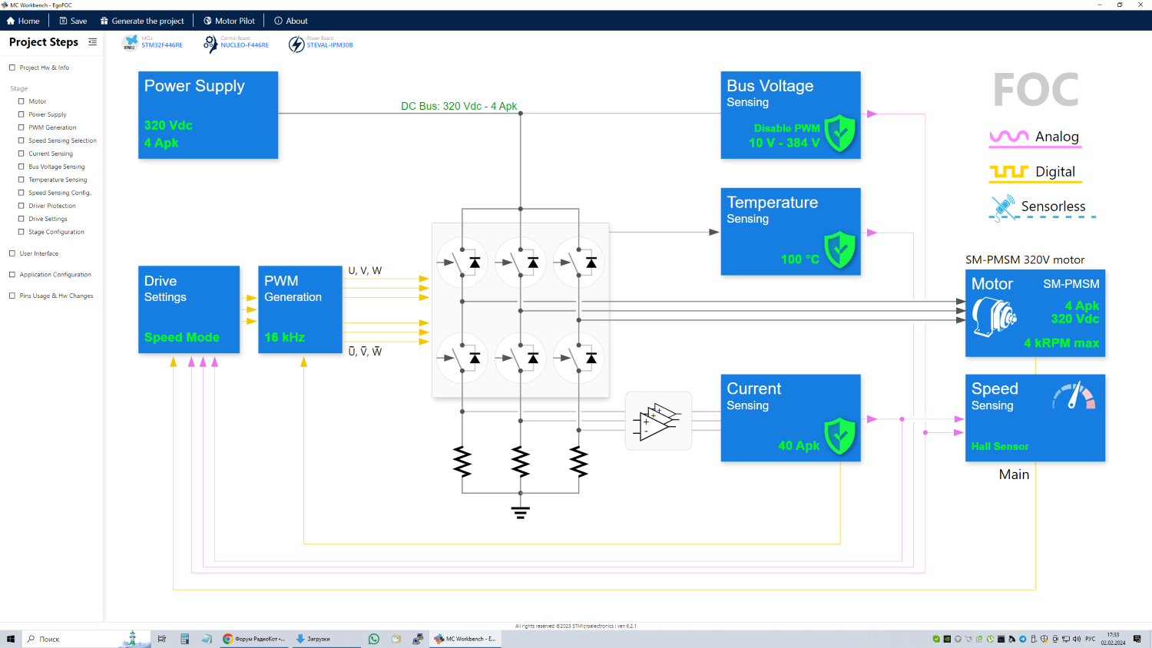Screen dimensions: 1152x648
Task: Select the ground symbol below the shunt resistors
Action: point(521,511)
